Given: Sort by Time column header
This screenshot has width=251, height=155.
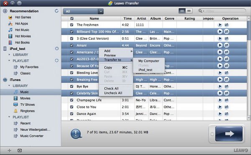Looking at the screenshot, I should tap(128, 18).
